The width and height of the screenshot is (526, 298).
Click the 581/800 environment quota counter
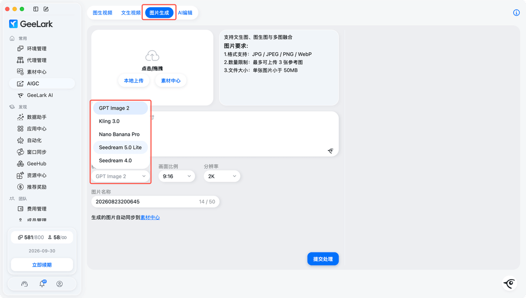point(31,237)
